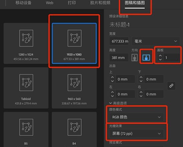Choose the 1920 x 1080 preset
The width and height of the screenshot is (183, 147).
click(x=74, y=43)
